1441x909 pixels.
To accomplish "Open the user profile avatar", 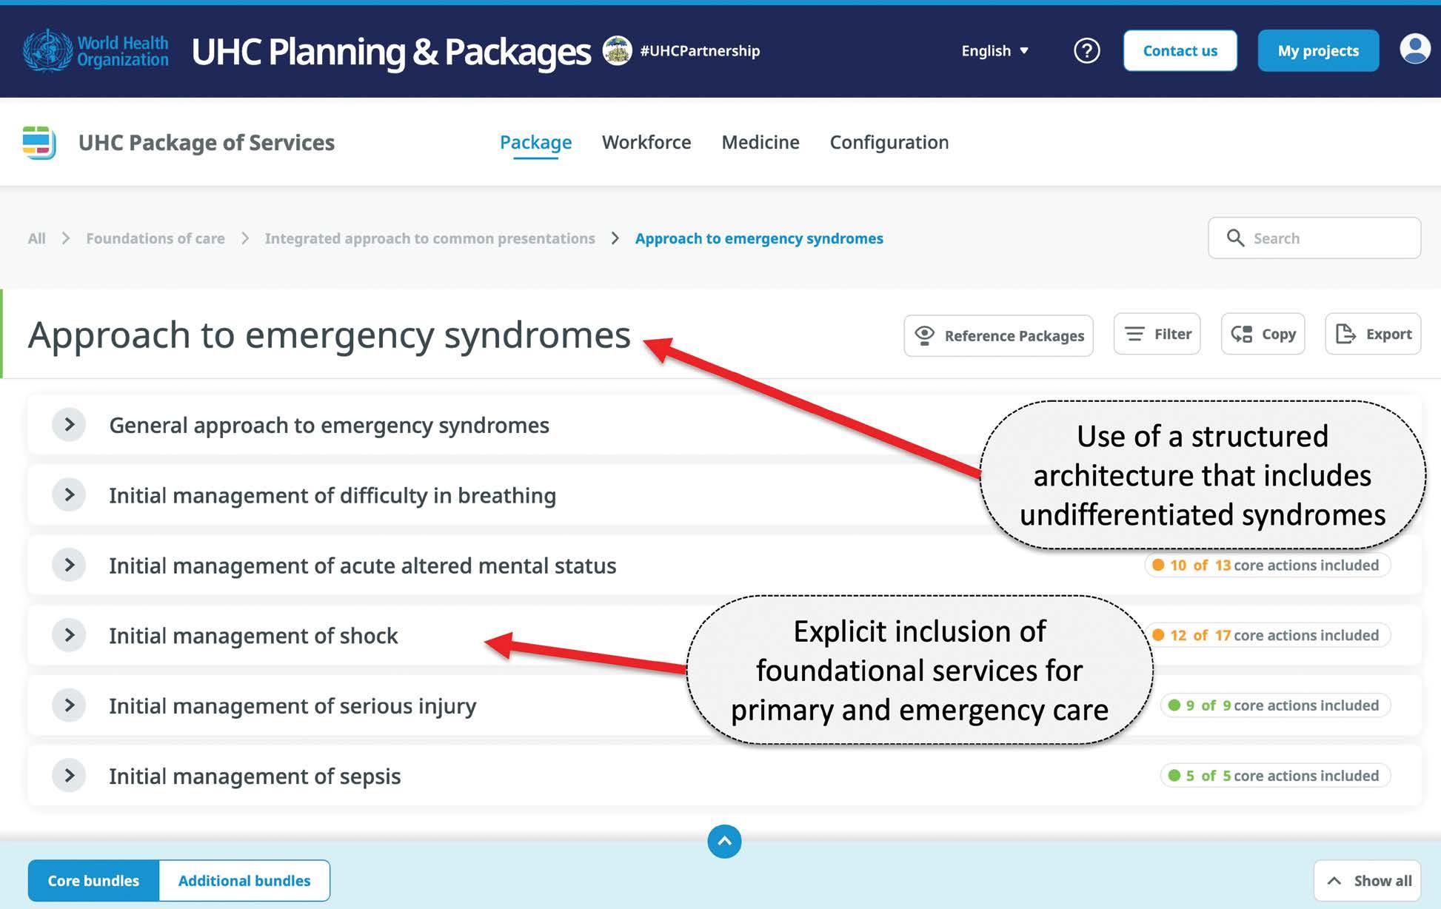I will pos(1414,50).
